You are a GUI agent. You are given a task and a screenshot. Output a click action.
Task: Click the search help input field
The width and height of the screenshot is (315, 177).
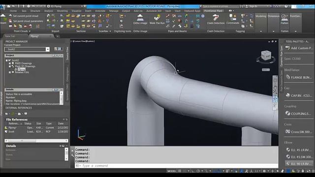tap(220, 6)
